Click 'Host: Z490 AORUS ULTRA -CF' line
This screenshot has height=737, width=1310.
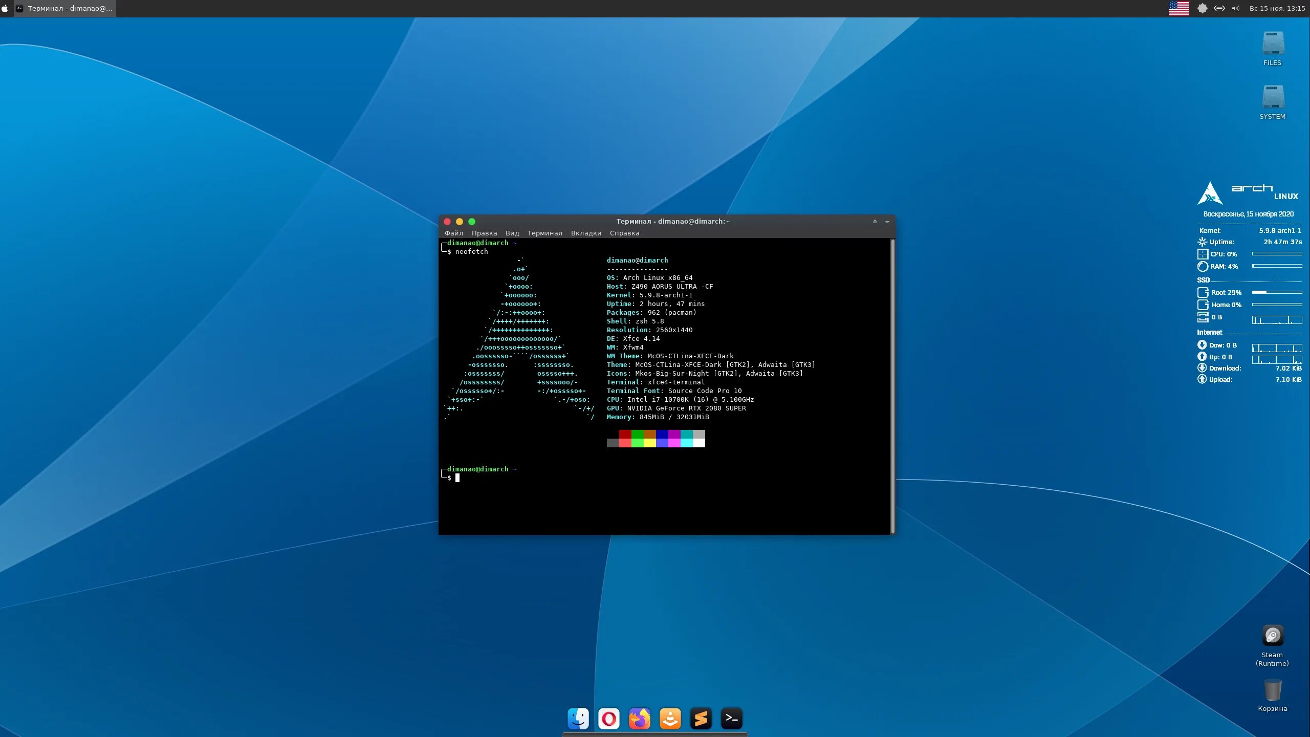coord(660,286)
